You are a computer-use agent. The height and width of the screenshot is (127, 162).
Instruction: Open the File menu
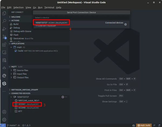[x=3, y=8]
